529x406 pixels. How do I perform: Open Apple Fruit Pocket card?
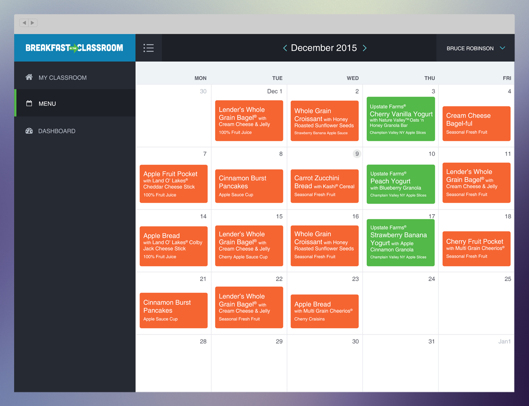174,184
